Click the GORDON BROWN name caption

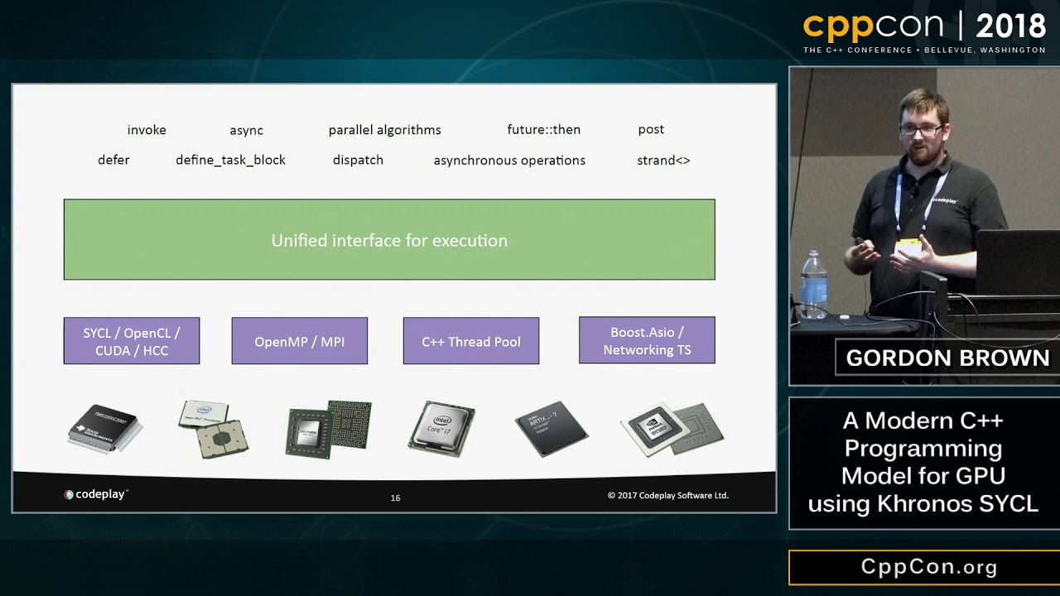[947, 358]
